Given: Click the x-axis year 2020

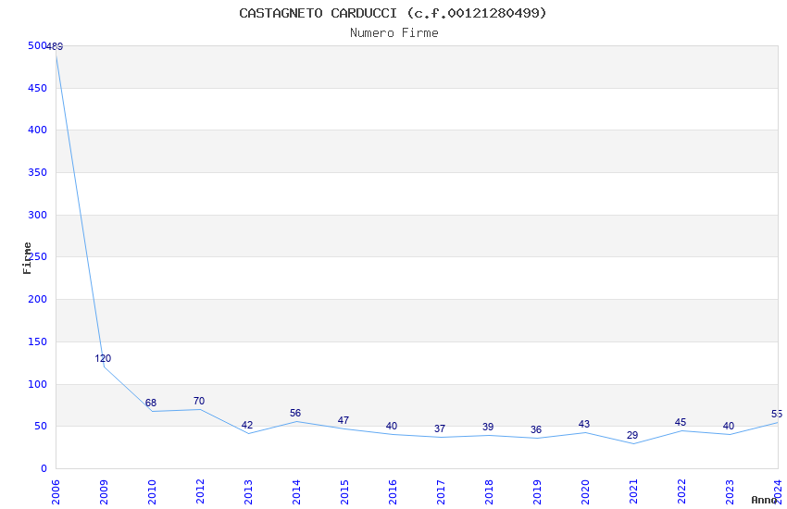Looking at the screenshot, I should (585, 492).
